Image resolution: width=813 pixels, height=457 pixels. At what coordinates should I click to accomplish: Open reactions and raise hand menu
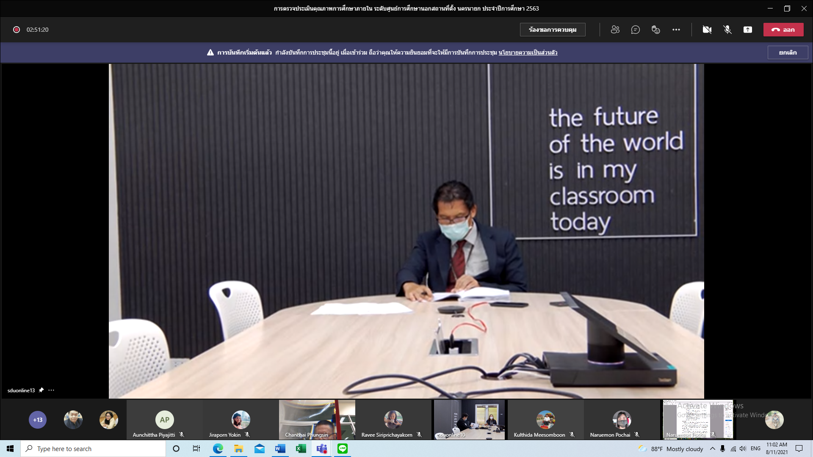coord(655,30)
